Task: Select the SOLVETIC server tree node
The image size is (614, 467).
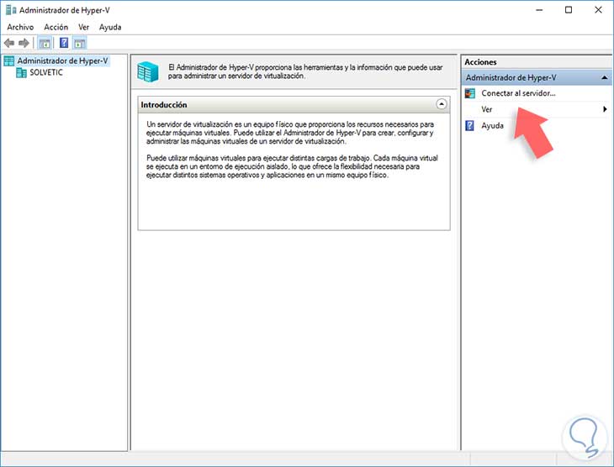Action: (x=46, y=73)
